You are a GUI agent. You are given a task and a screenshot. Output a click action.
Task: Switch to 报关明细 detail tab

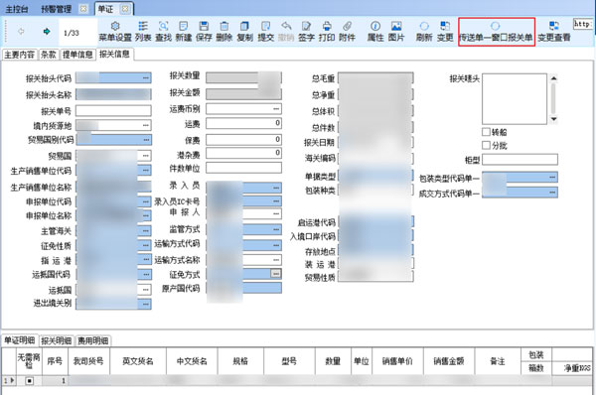pyautogui.click(x=57, y=340)
